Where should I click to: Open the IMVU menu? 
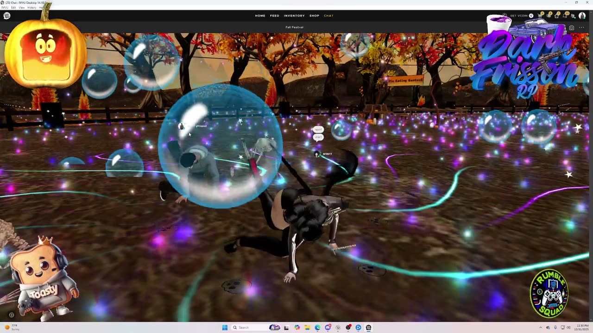tap(4, 7)
